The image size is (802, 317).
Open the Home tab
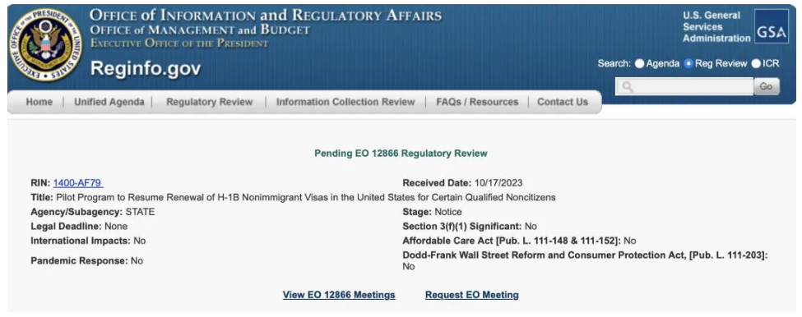click(x=39, y=102)
